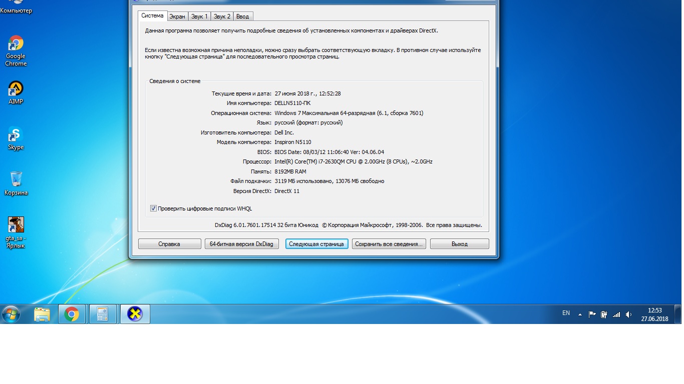Select the Версия DirectX: label
This screenshot has height=384, width=684.
(x=252, y=191)
